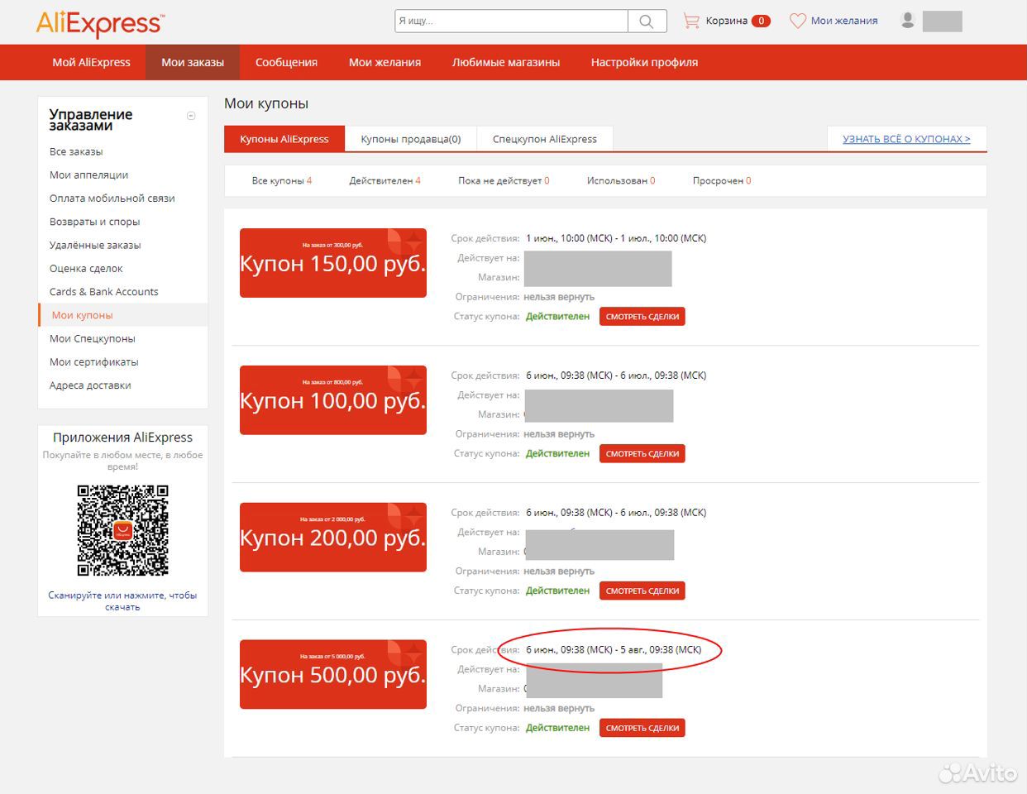Click the user profile avatar icon

pos(907,21)
